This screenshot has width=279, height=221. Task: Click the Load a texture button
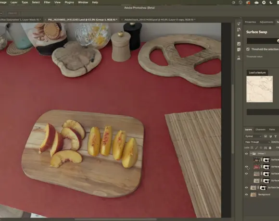(257, 73)
